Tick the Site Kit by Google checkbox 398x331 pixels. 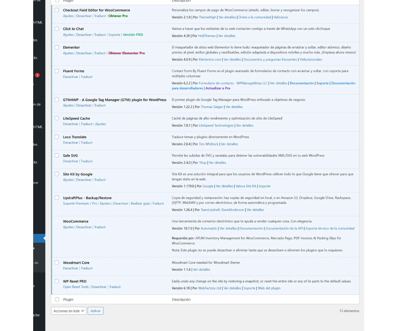pos(57,174)
